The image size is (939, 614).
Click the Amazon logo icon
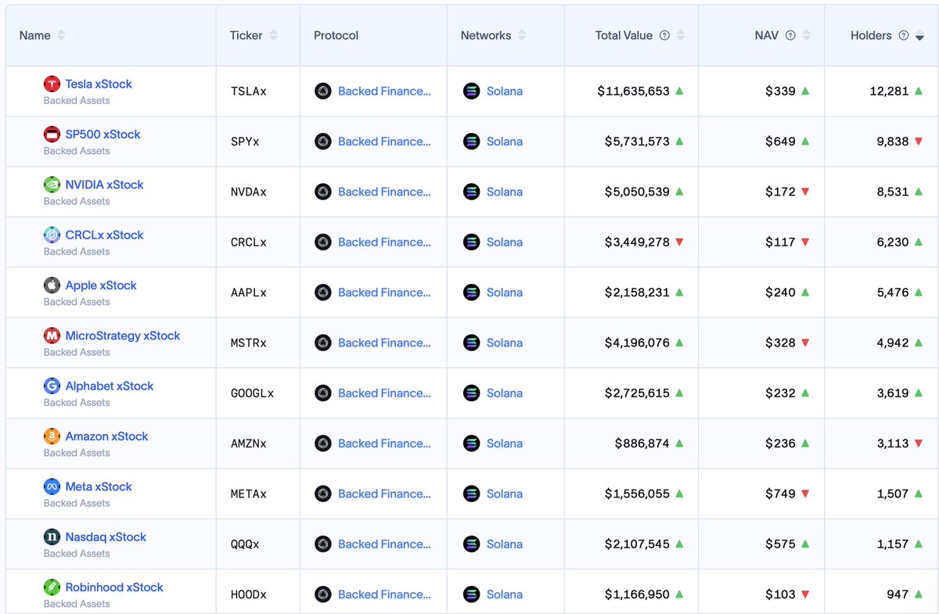coord(52,436)
